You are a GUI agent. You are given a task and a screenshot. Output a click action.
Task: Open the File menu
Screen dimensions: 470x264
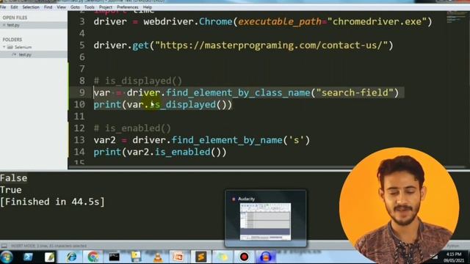click(x=3, y=7)
